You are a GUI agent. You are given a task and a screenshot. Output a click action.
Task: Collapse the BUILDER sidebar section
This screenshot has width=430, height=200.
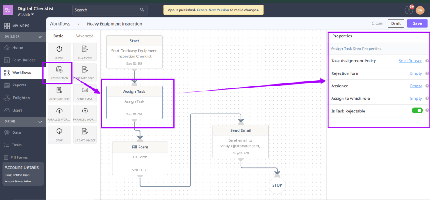(x=40, y=37)
